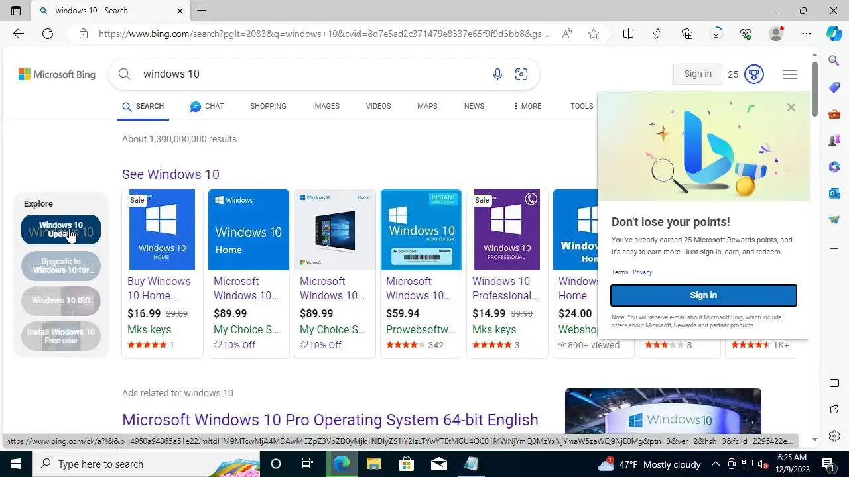Open sidebar settings gear icon
Screen dimensions: 849x477
click(834, 436)
